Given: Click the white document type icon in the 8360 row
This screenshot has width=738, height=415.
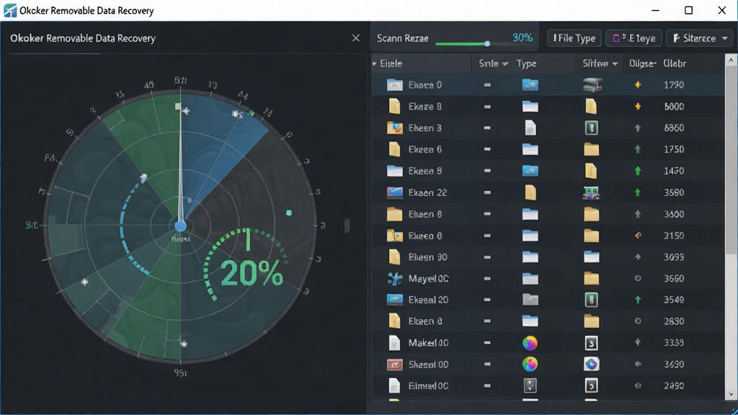Looking at the screenshot, I should (530, 128).
